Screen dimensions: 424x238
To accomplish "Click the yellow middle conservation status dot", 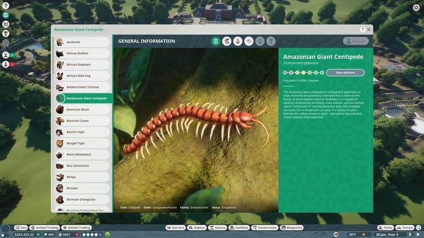I will [x=304, y=73].
